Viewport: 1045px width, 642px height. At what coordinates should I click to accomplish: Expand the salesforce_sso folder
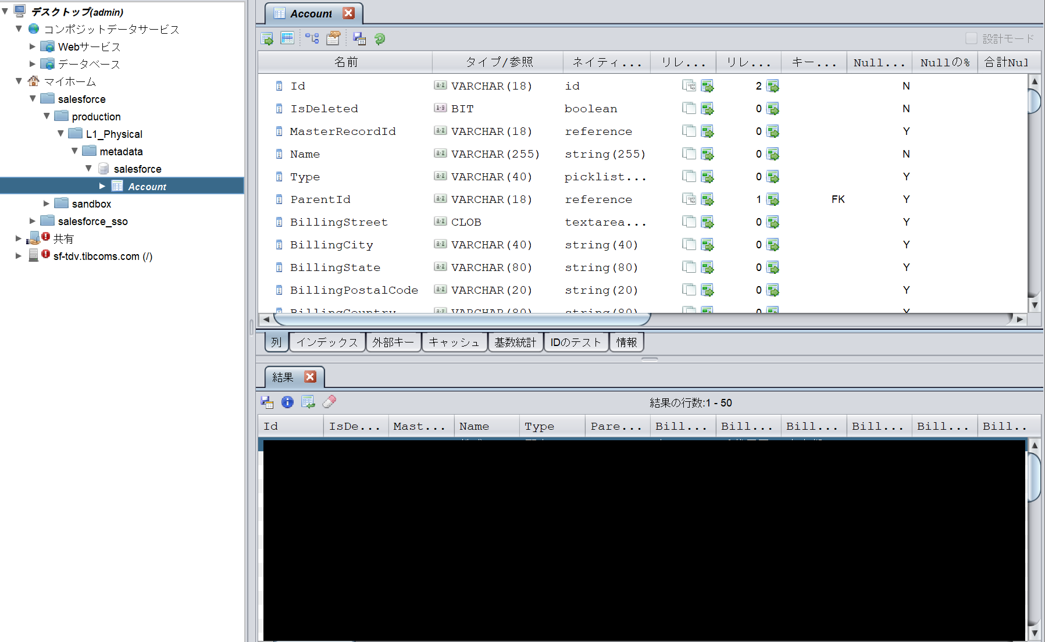[x=33, y=220]
